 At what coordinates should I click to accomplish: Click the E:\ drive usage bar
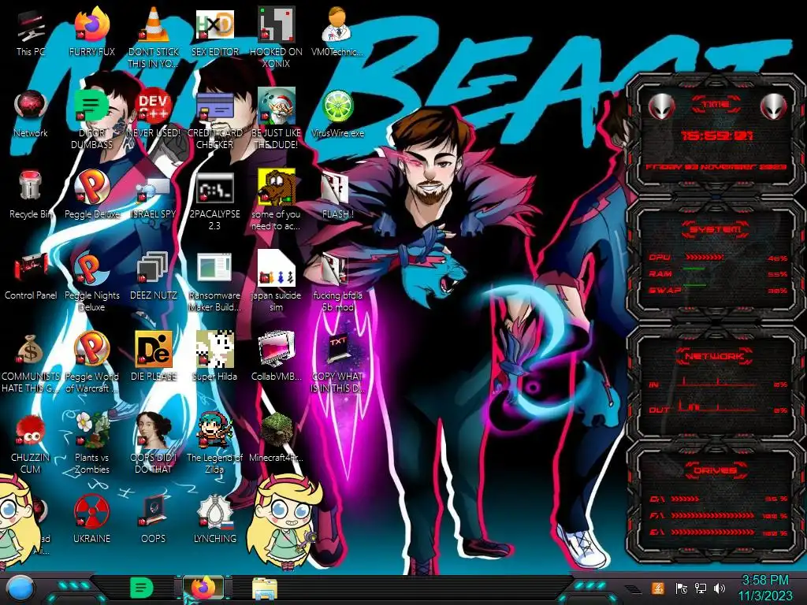coord(712,533)
